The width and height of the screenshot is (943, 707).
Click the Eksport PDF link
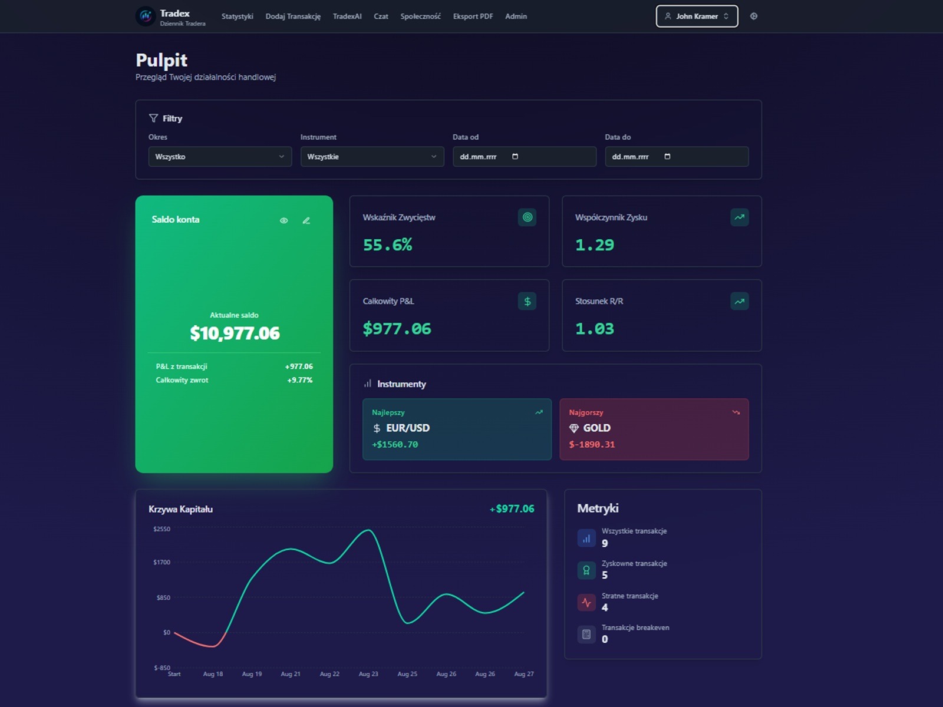pos(473,16)
